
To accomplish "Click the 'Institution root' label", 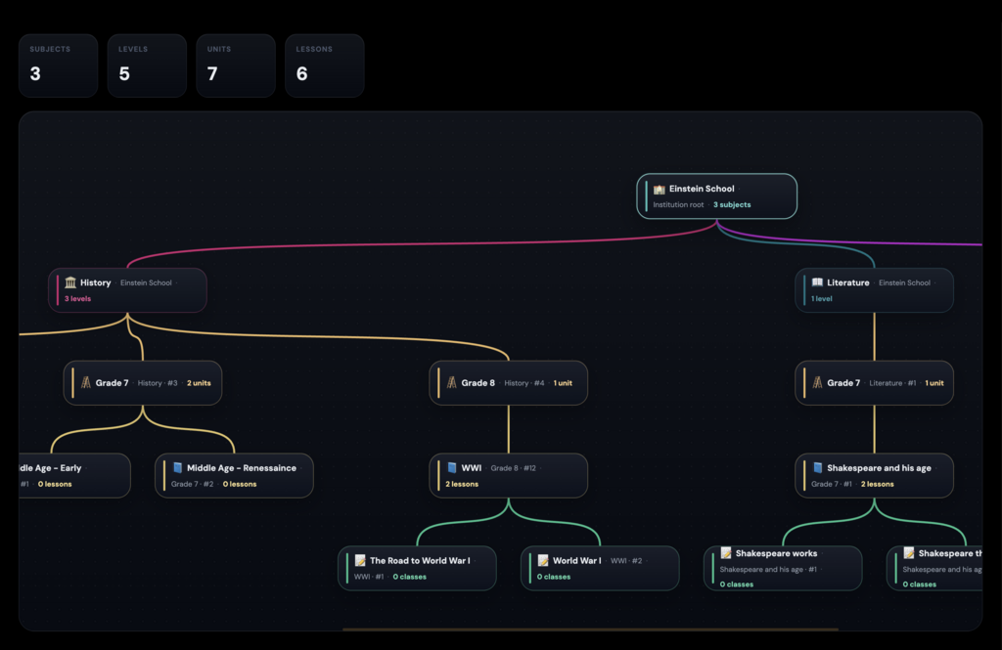I will click(678, 205).
